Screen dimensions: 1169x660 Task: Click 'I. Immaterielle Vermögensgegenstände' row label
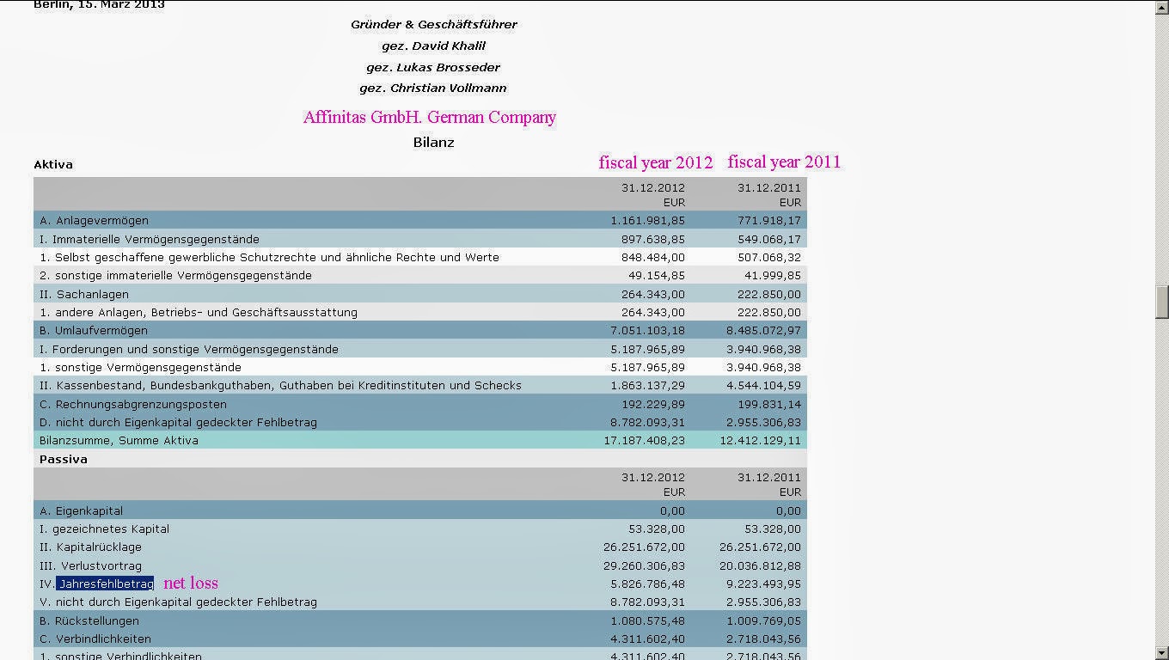(x=150, y=239)
